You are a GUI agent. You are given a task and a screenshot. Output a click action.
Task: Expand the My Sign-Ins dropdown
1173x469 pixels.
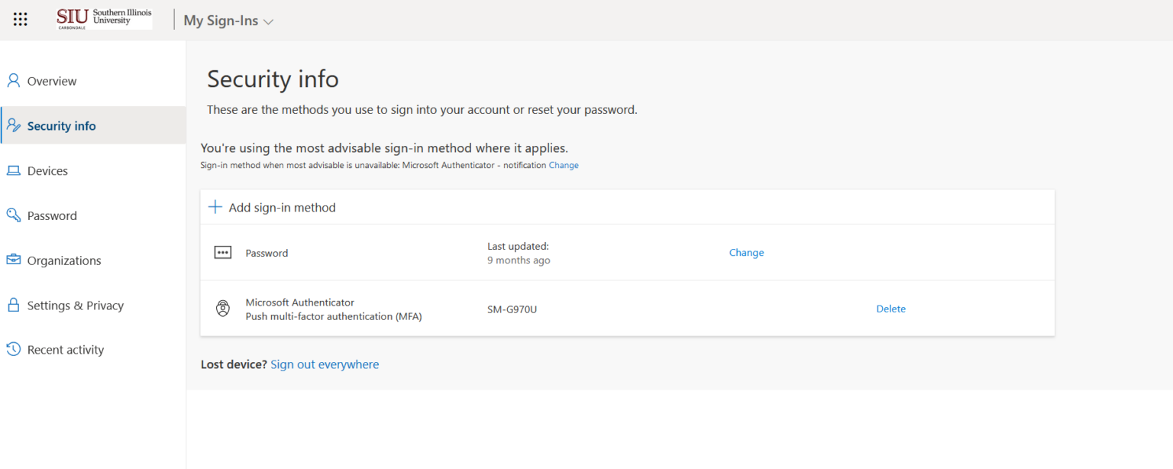[x=228, y=21]
